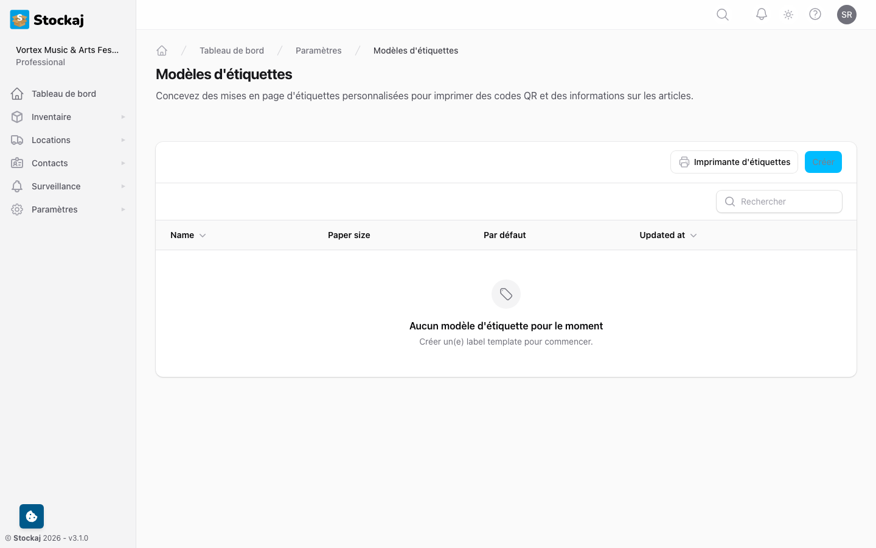The height and width of the screenshot is (548, 876).
Task: Select Paramètres in the breadcrumb trail
Action: (318, 50)
